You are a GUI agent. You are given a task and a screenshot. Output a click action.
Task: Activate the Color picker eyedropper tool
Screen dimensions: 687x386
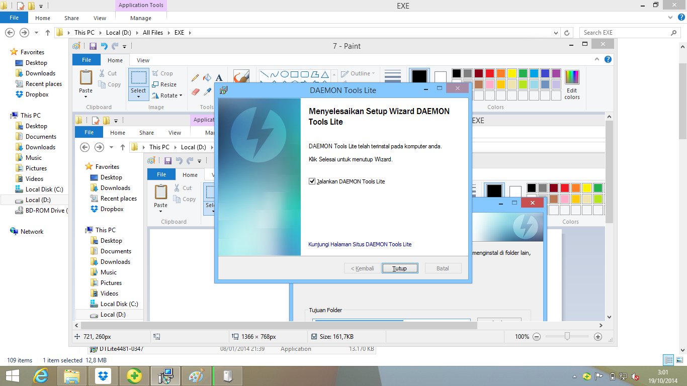[x=207, y=91]
